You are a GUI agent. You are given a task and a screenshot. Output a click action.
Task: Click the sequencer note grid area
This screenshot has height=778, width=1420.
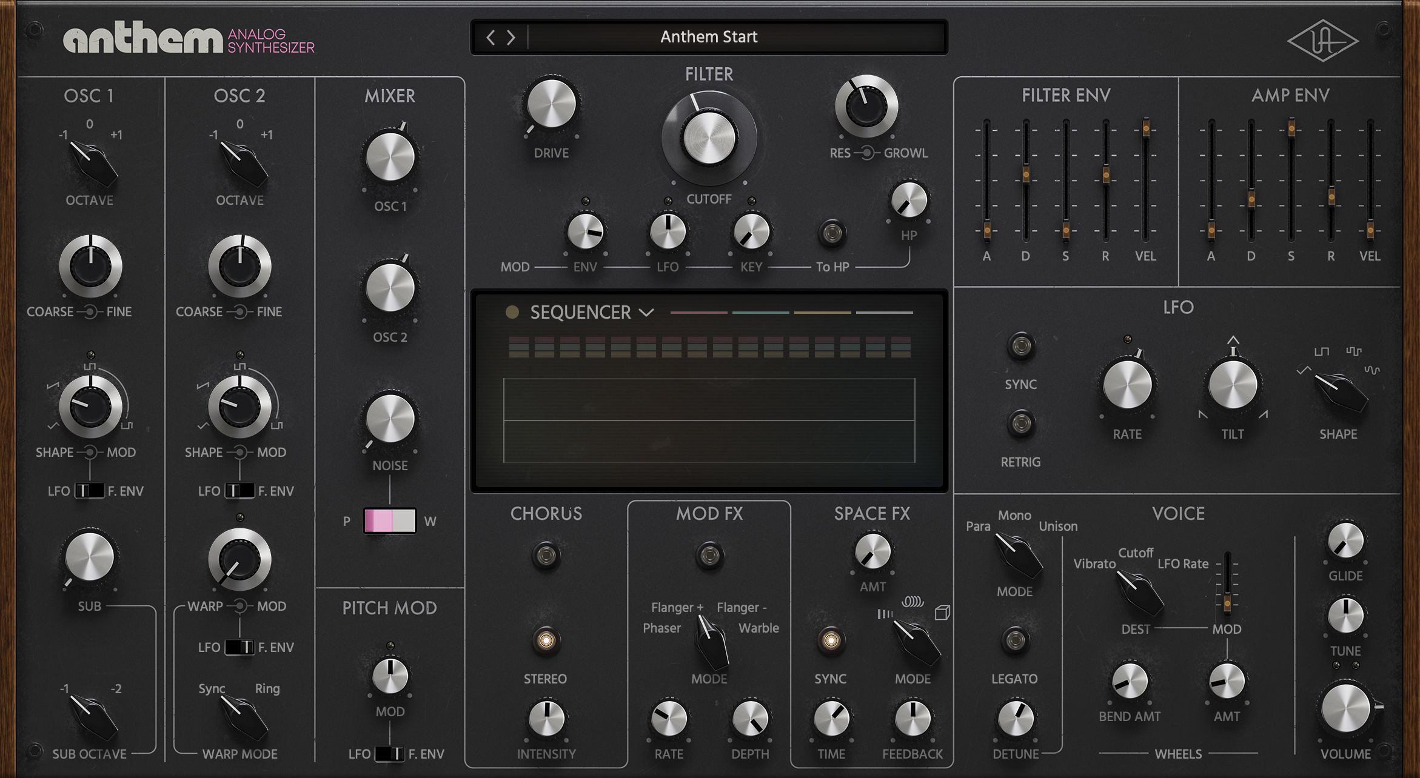click(x=709, y=421)
